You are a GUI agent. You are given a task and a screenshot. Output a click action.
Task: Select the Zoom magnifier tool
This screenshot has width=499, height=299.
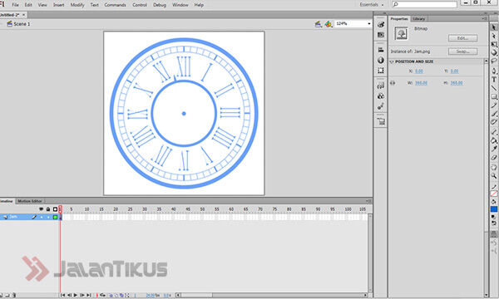(494, 175)
